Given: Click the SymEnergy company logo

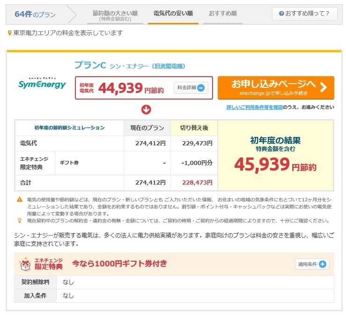Looking at the screenshot, I should pyautogui.click(x=42, y=83).
